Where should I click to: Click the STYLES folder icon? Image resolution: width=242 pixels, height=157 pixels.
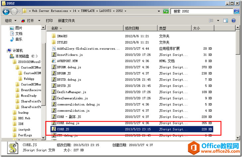53,42
